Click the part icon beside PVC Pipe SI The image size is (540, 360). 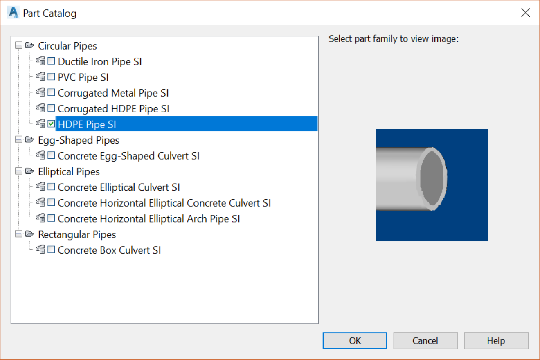click(x=40, y=77)
